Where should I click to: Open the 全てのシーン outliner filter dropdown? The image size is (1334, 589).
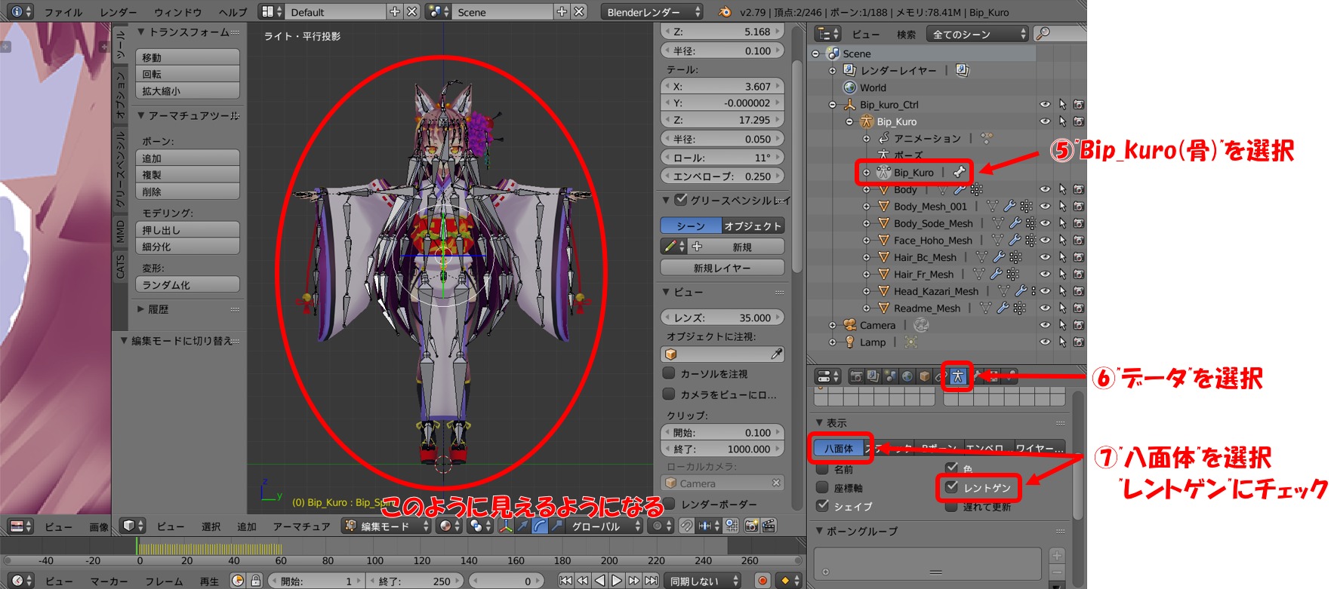coord(978,34)
